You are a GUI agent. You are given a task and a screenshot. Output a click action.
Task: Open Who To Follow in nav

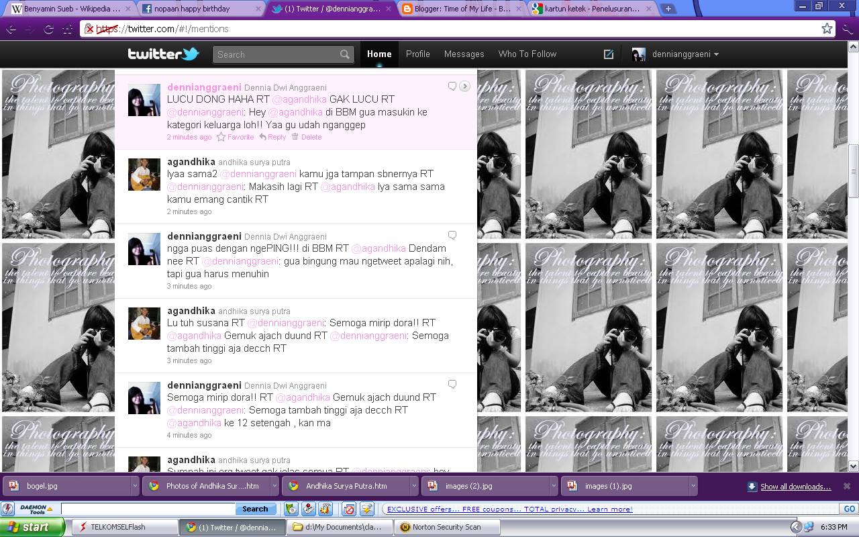(527, 54)
